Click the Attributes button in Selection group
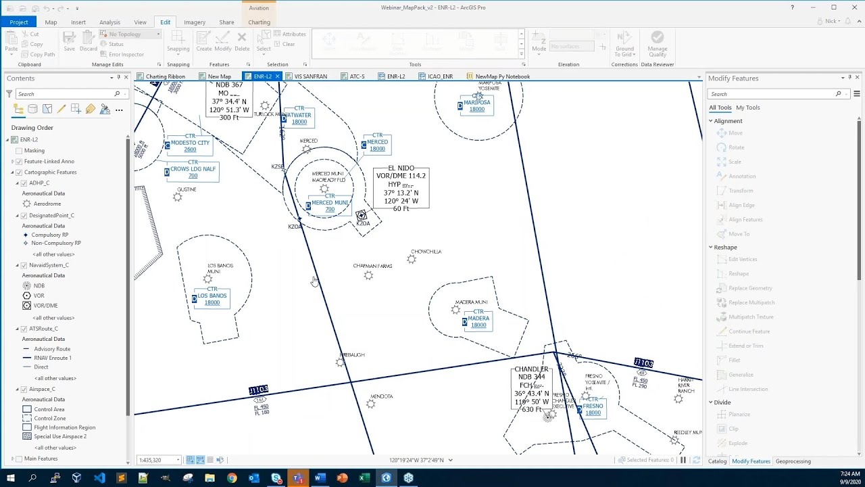The image size is (865, 487). [x=289, y=34]
